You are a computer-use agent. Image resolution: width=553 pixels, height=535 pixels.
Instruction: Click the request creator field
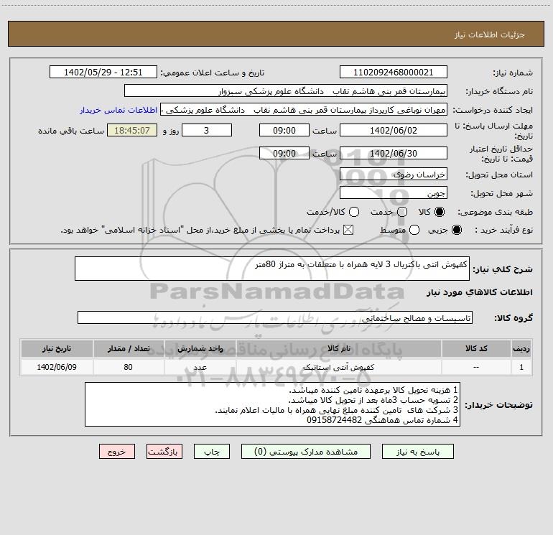304,110
